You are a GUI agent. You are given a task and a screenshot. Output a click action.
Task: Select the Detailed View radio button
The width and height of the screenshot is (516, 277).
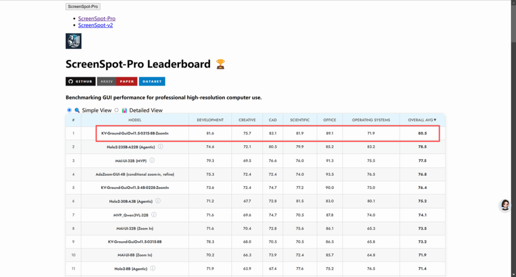(x=117, y=110)
